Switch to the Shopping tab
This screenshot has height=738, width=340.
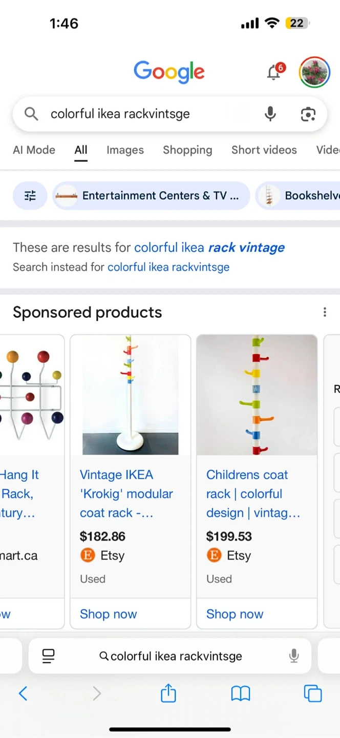coord(187,150)
